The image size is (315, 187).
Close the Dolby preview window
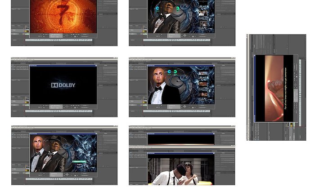[x=95, y=66]
